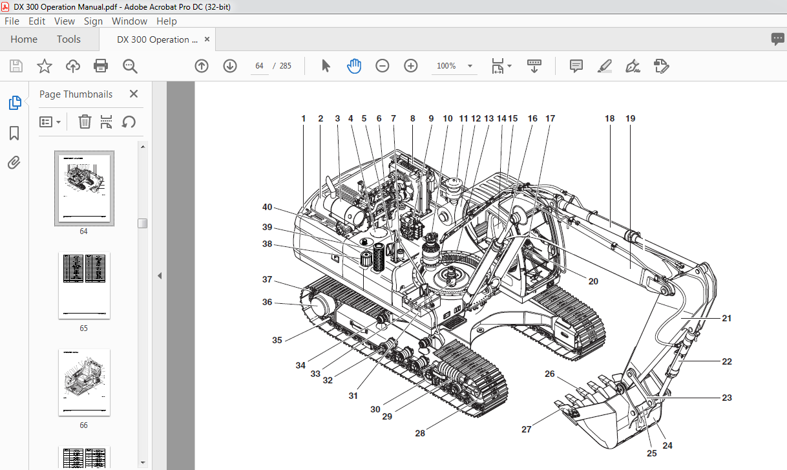Activate the selection arrow tool
The image size is (787, 470).
click(326, 66)
